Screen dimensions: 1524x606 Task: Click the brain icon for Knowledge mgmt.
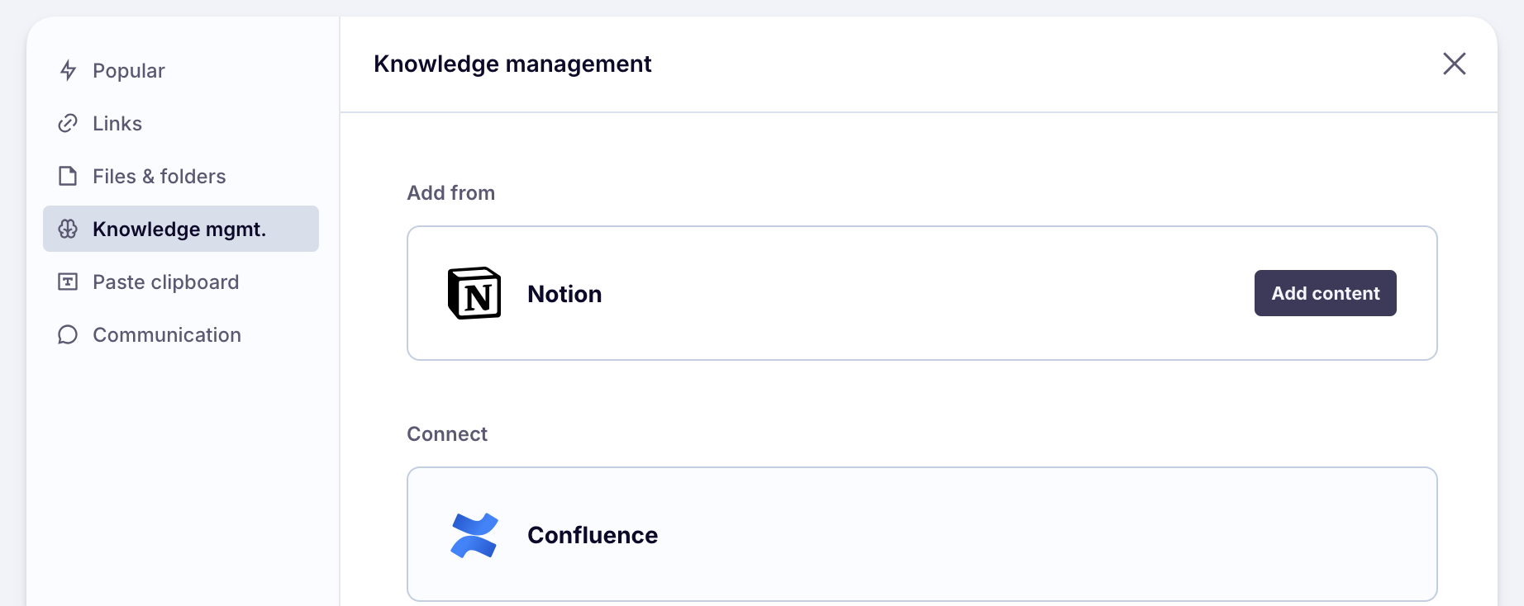coord(68,230)
